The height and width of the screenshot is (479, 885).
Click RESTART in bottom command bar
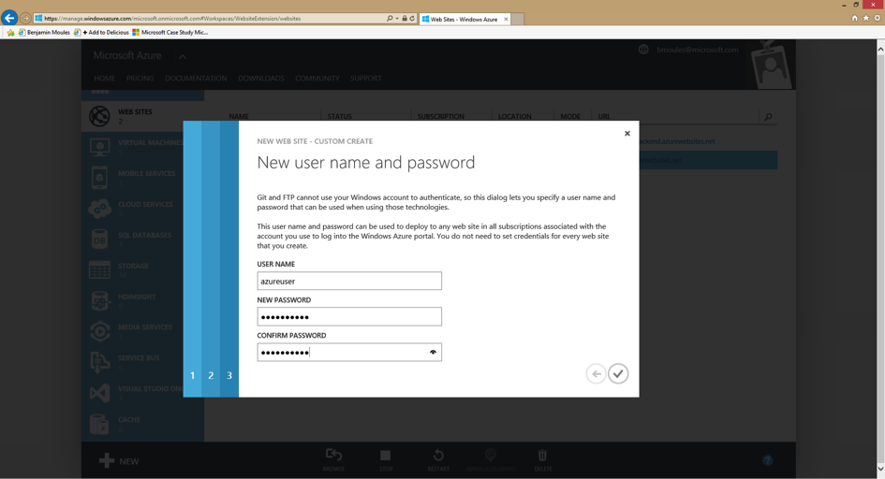438,459
